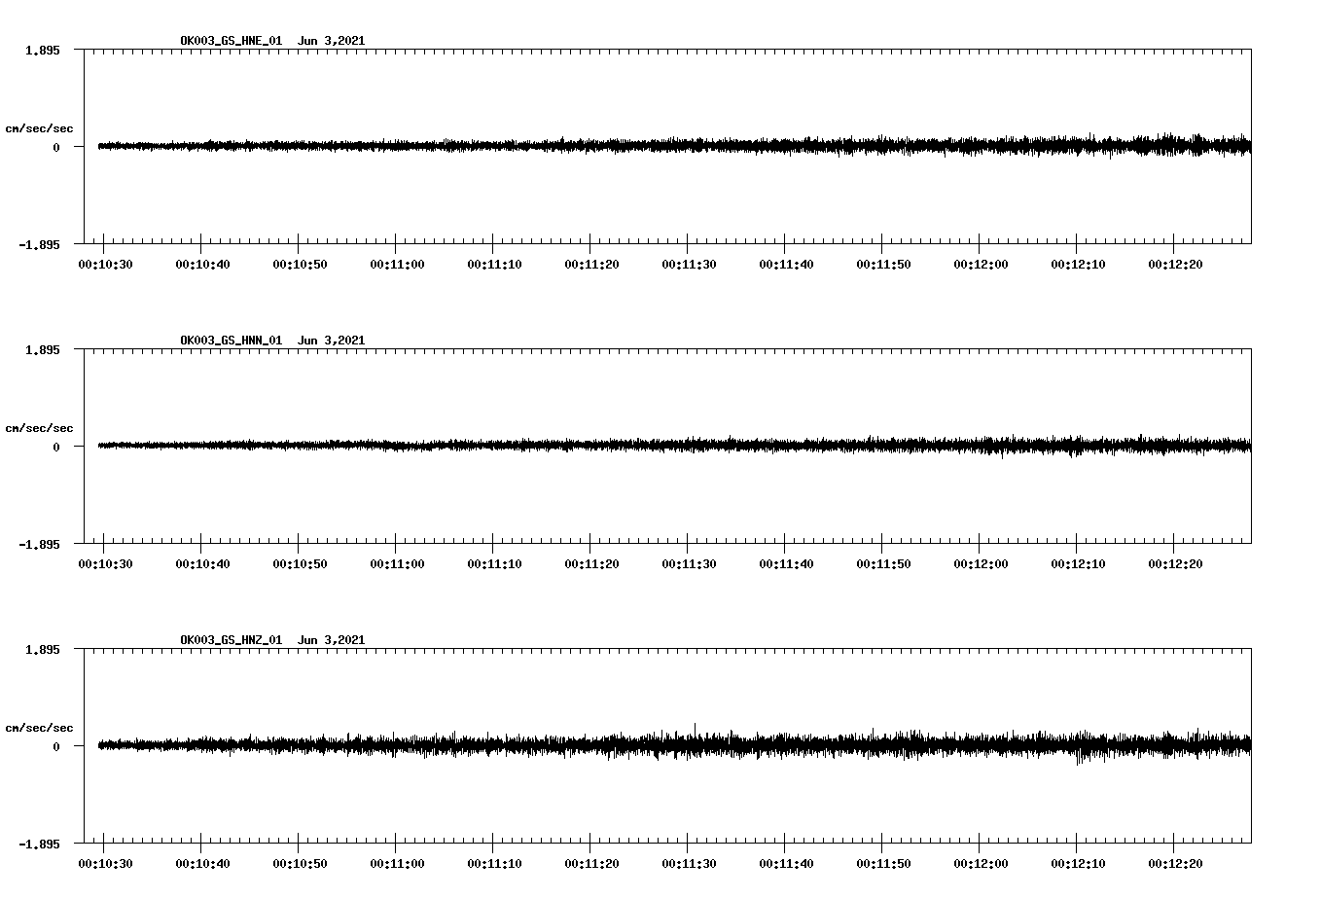This screenshot has width=1321, height=899.
Task: Pick the 00:12:00 time label under HNZ plot
Action: 981,864
